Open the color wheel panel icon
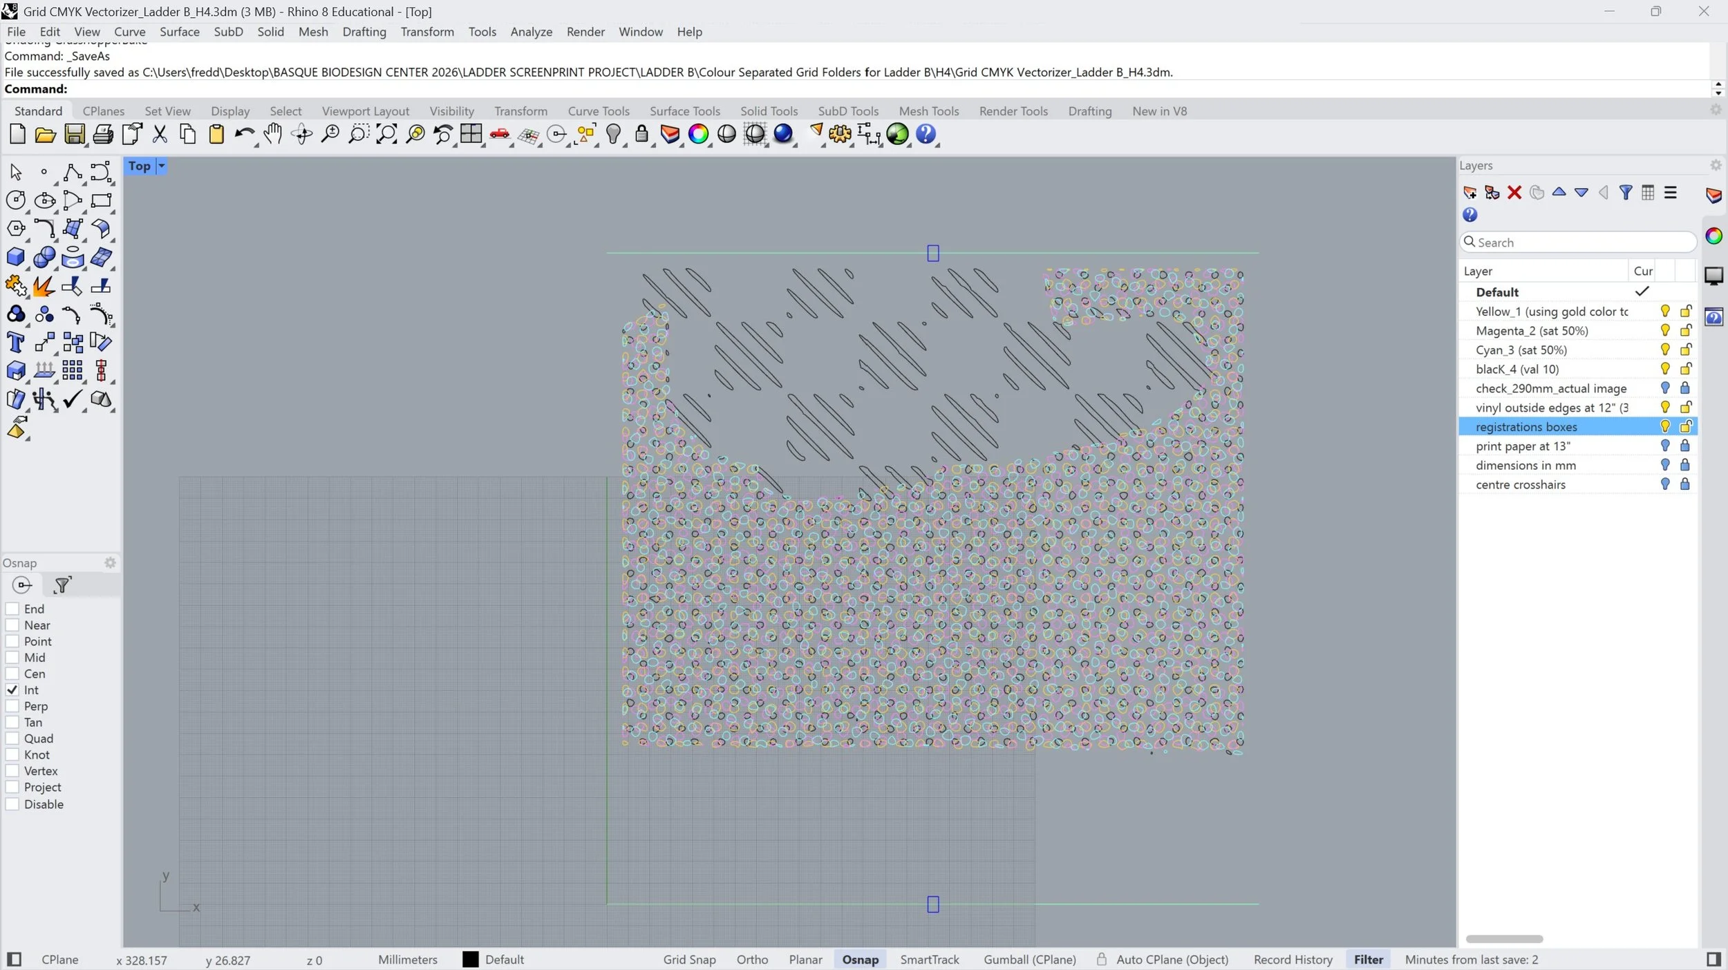The width and height of the screenshot is (1728, 970). 1713,236
